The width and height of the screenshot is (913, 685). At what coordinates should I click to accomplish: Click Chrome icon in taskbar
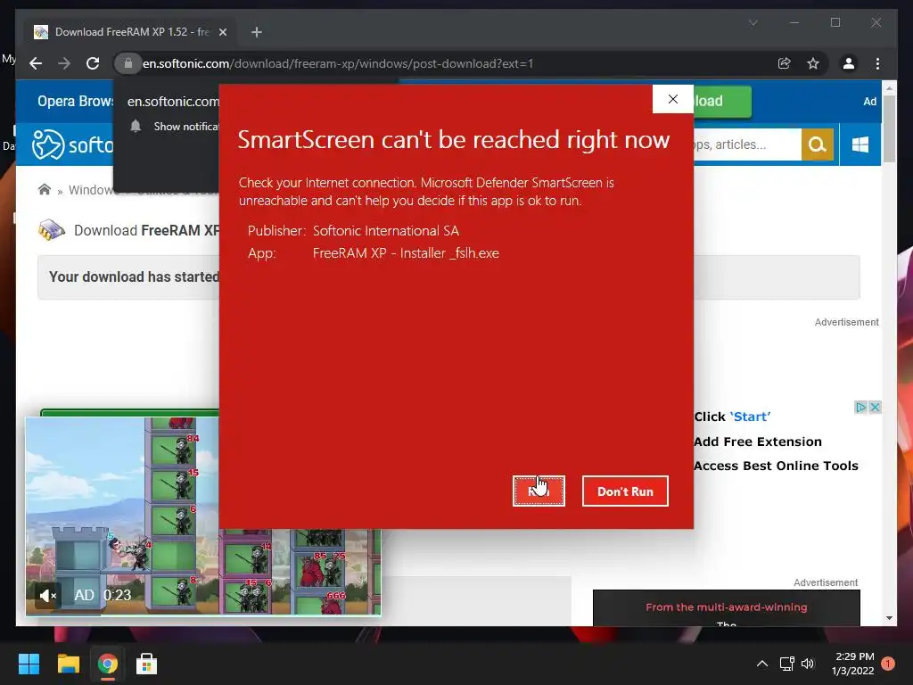(x=107, y=664)
